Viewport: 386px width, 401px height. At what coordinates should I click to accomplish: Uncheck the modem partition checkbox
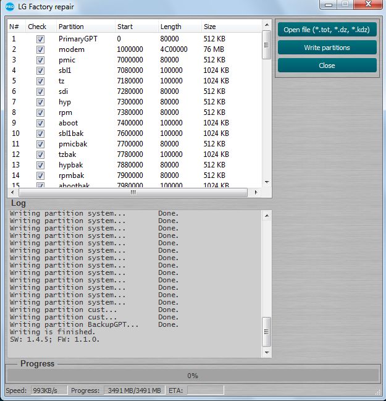pyautogui.click(x=40, y=49)
